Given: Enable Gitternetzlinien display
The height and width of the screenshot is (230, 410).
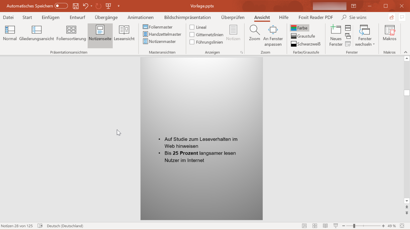Looking at the screenshot, I should point(192,34).
